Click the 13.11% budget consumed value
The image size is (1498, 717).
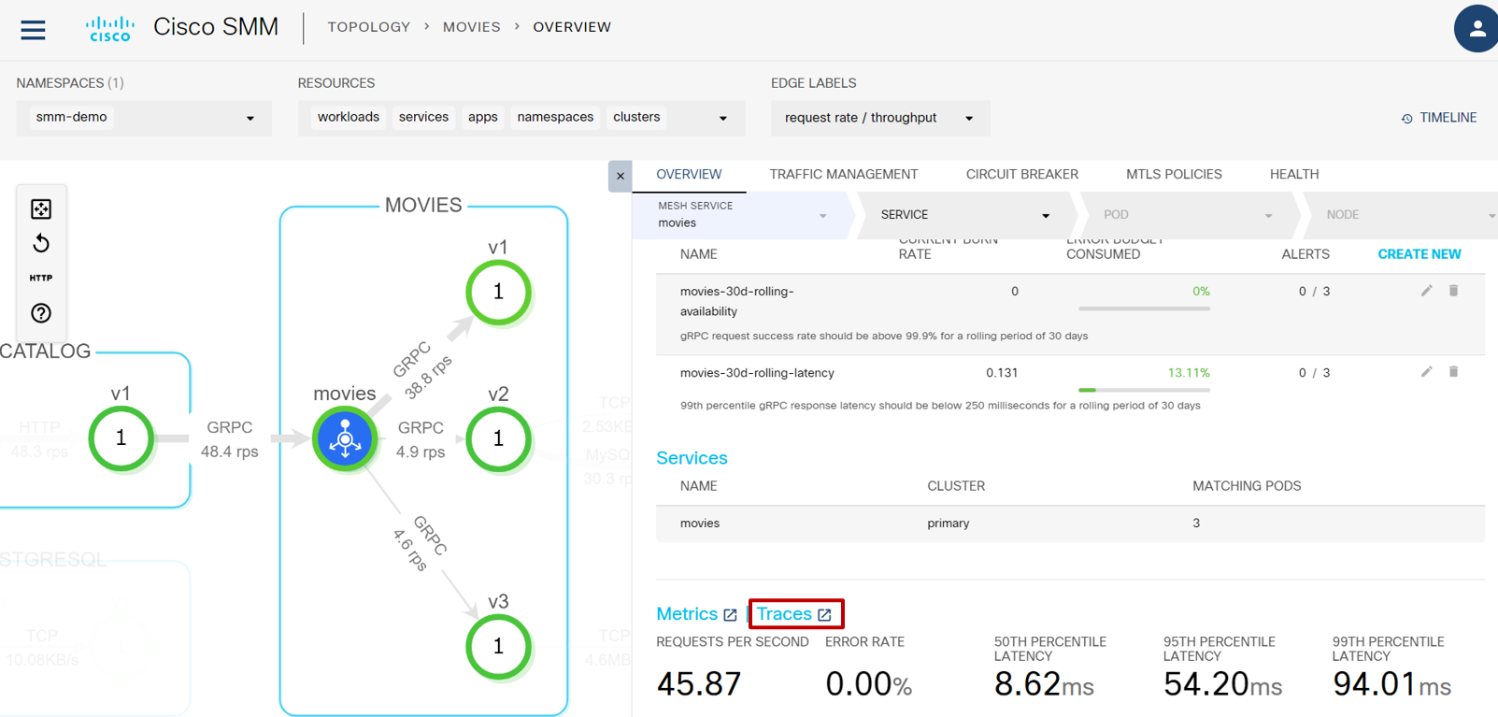[x=1189, y=373]
